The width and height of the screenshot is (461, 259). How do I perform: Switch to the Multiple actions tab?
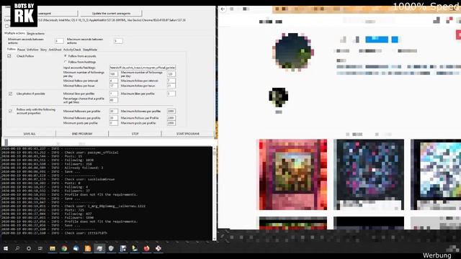[14, 33]
